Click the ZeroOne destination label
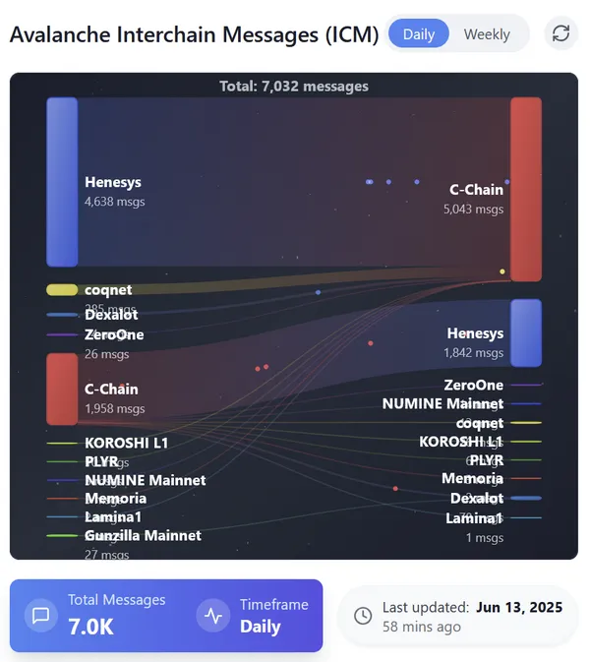The width and height of the screenshot is (590, 662). click(x=473, y=385)
